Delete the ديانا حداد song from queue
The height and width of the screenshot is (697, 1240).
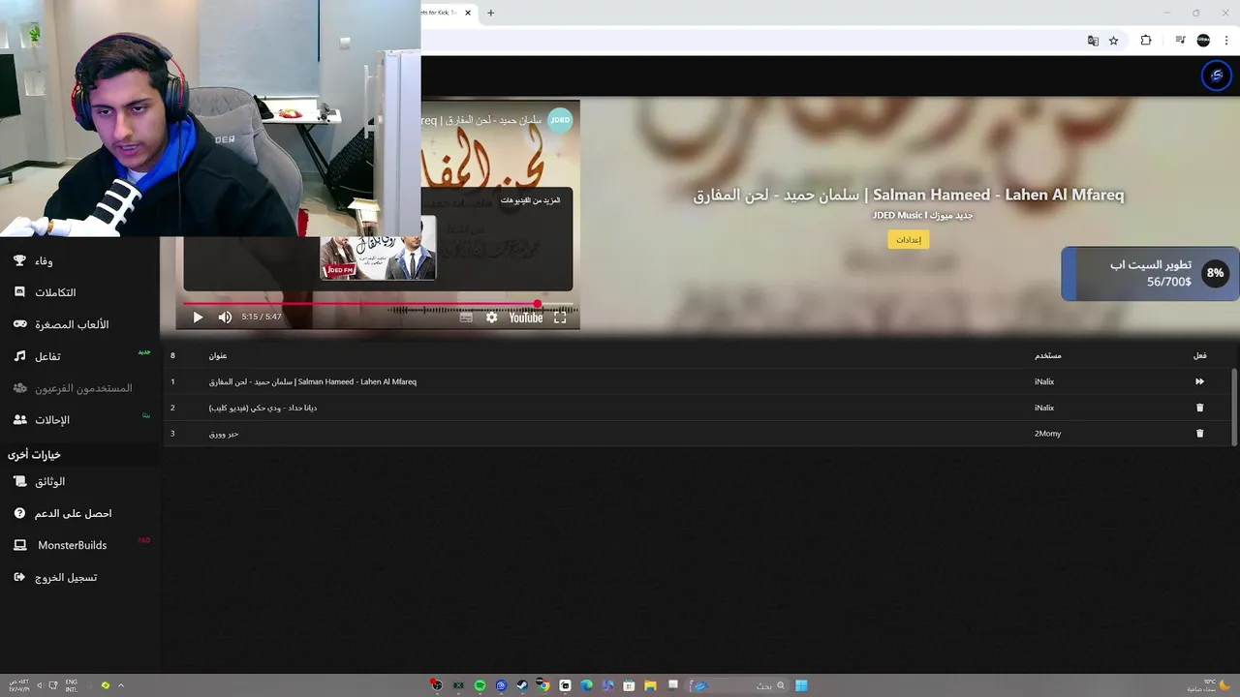point(1199,408)
